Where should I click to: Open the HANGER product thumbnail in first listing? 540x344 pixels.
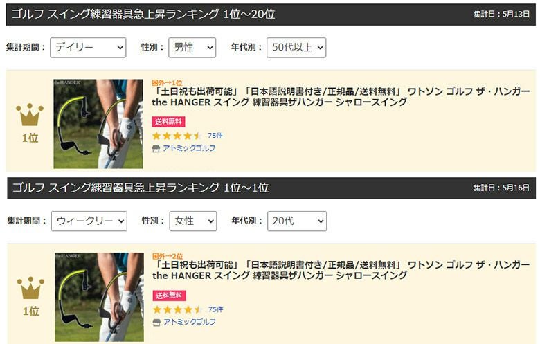point(98,124)
